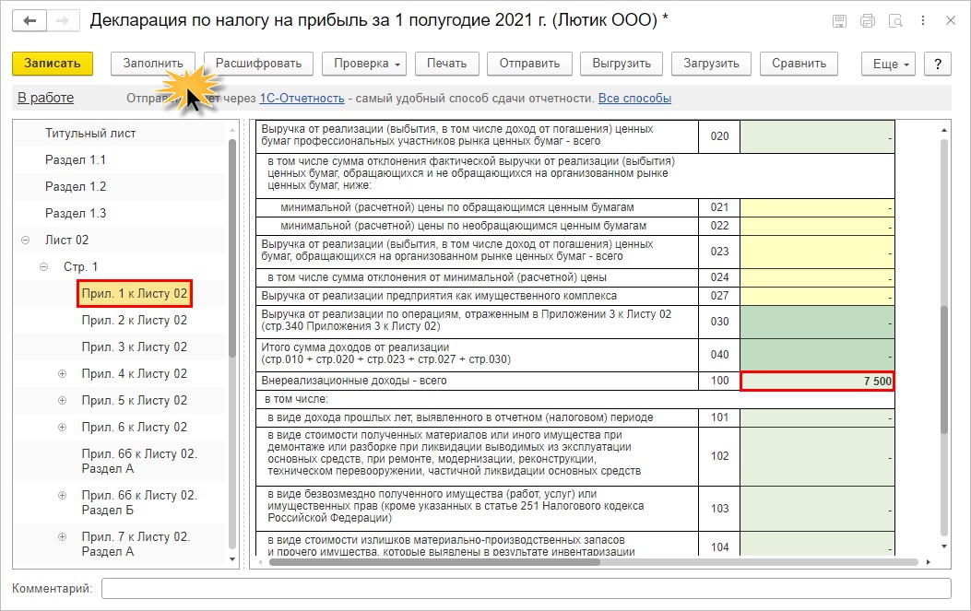Click the save diskette icon in title bar

click(x=840, y=21)
